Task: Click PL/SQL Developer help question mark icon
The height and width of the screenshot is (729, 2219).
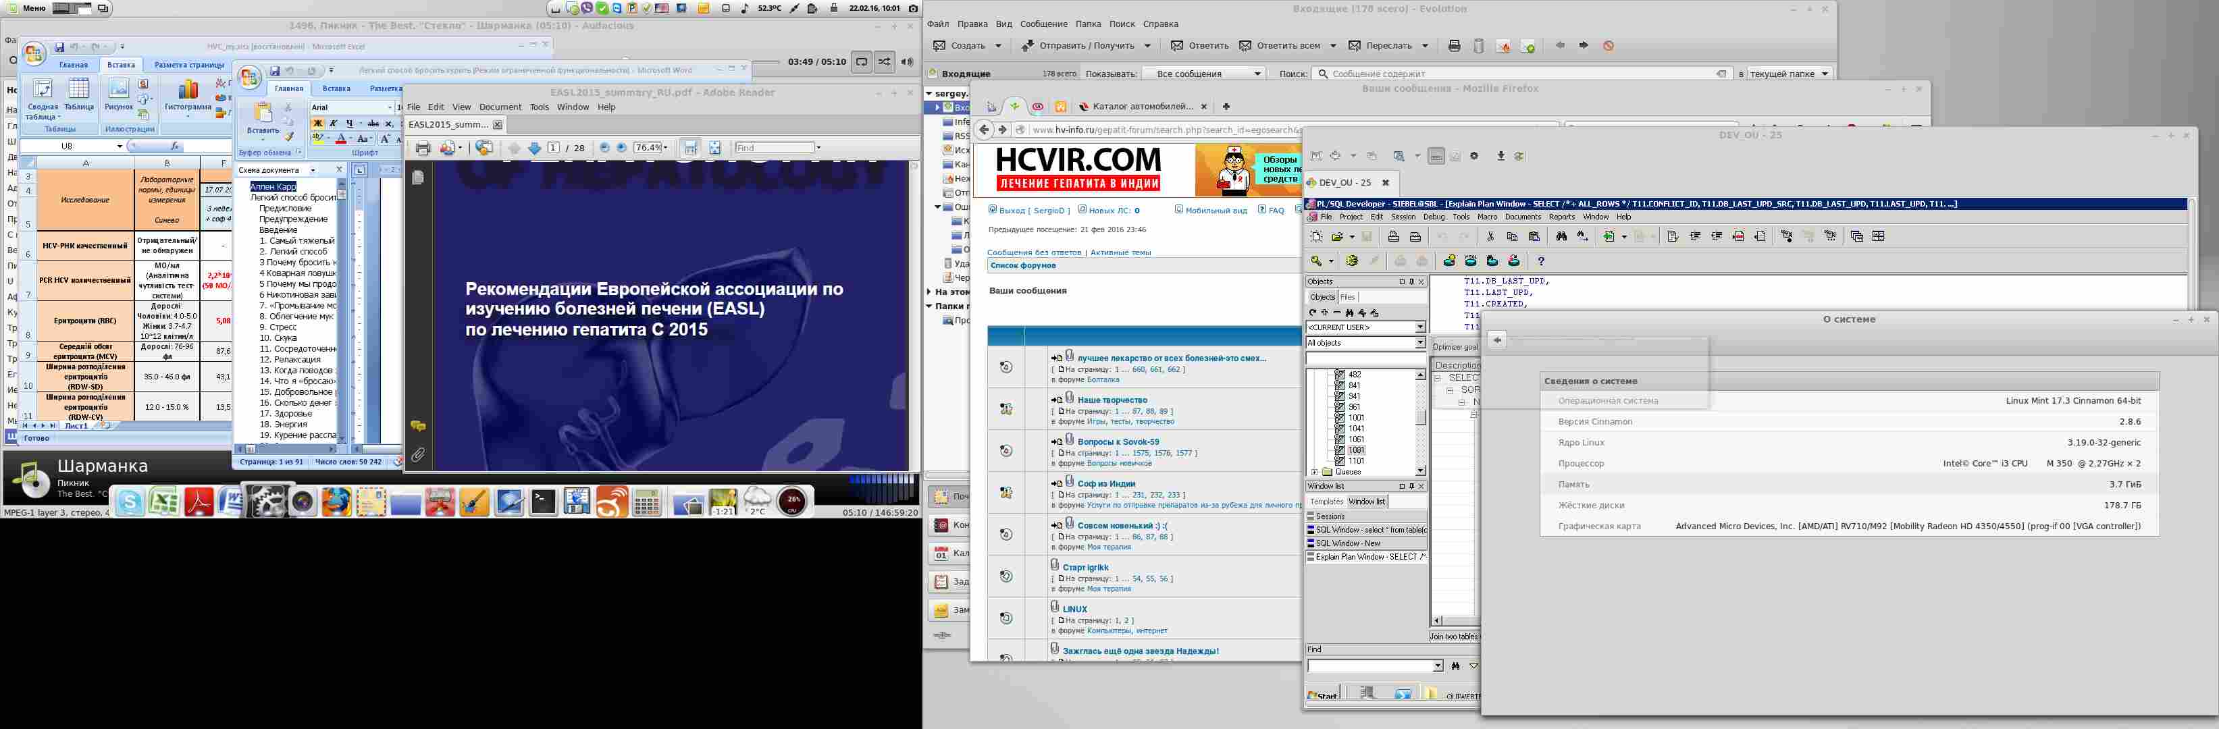Action: click(1541, 261)
